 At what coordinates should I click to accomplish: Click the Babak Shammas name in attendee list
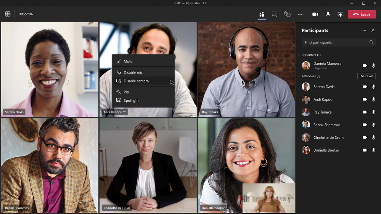[x=327, y=125]
